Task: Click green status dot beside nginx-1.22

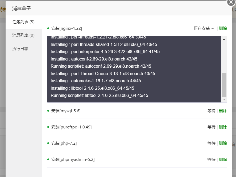Action: pos(48,28)
